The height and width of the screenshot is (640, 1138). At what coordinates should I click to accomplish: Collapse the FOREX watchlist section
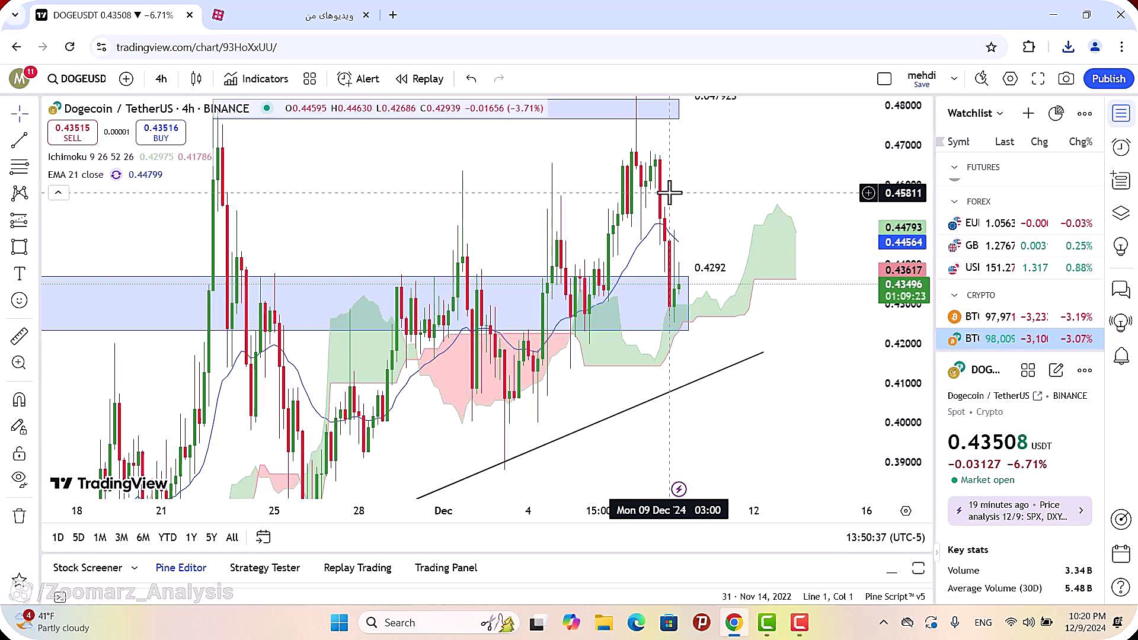(954, 202)
